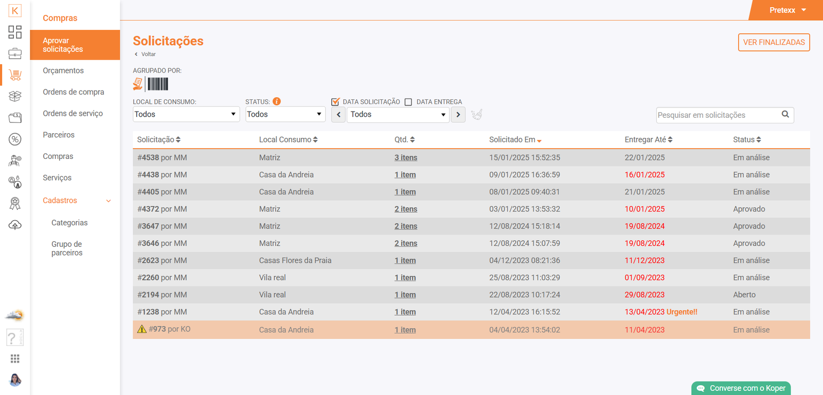The height and width of the screenshot is (395, 823).
Task: Open the Pretexx account dropdown
Action: tap(787, 10)
